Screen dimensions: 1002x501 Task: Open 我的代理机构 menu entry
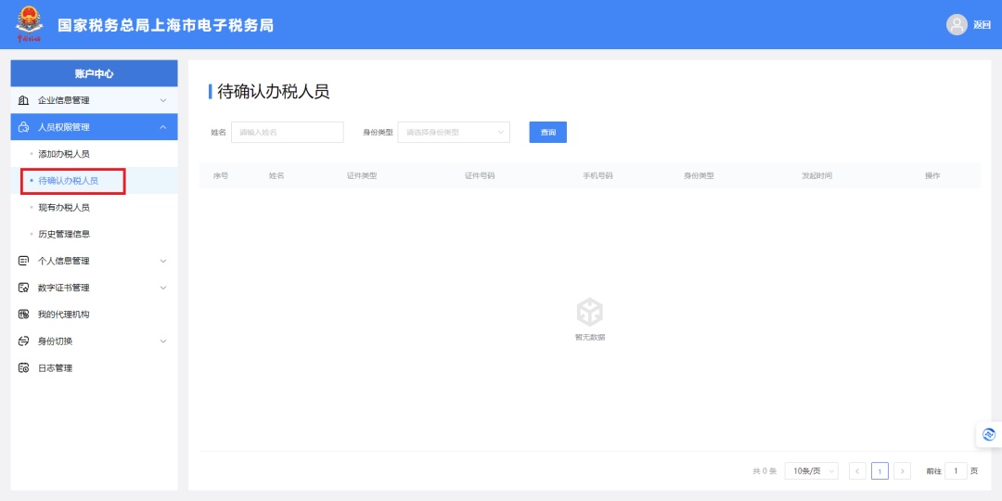94,315
